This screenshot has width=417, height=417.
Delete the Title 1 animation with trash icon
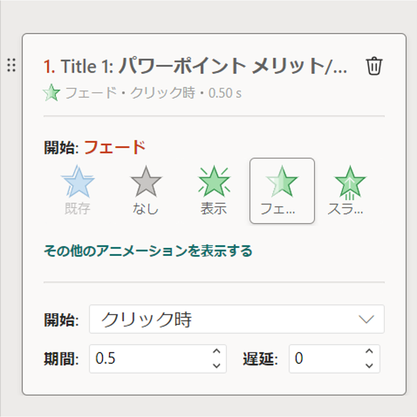(x=374, y=66)
